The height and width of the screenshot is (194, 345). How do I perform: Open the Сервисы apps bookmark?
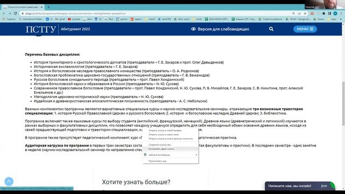(9, 19)
